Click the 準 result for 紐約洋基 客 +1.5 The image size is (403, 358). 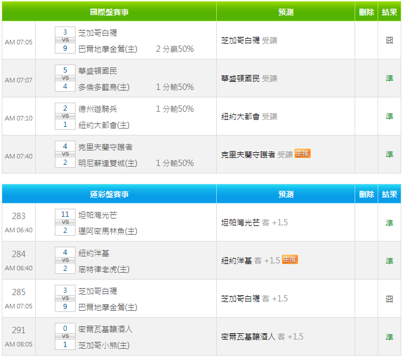pos(389,261)
